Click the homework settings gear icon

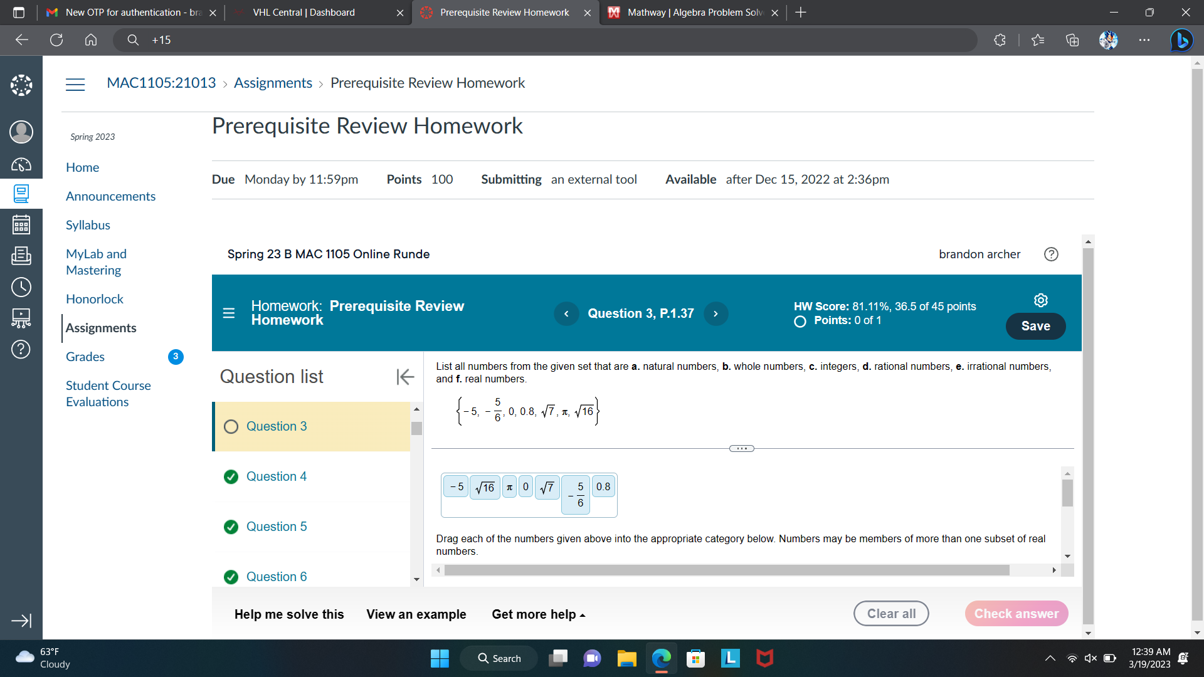pyautogui.click(x=1041, y=300)
